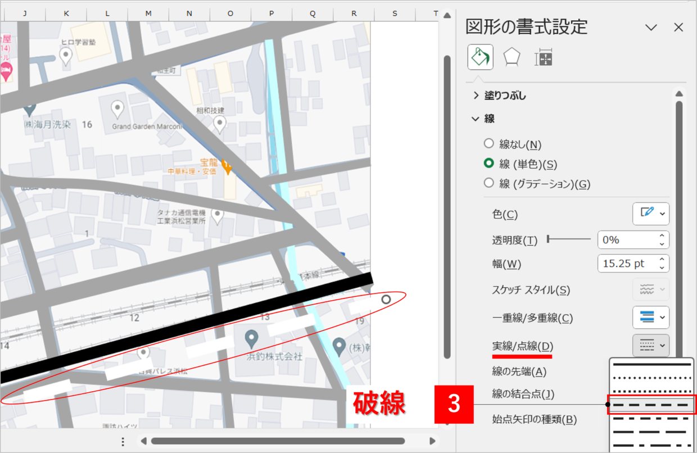Click the worksheet vertical scrollbar thumb

coord(447,207)
